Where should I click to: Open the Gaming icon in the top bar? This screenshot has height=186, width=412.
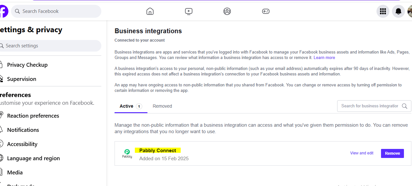[266, 11]
